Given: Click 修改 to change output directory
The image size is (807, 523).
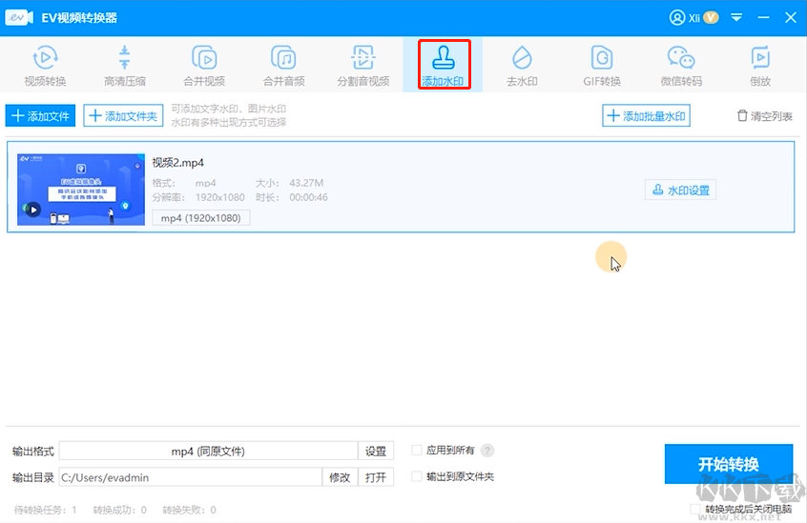Looking at the screenshot, I should 340,477.
